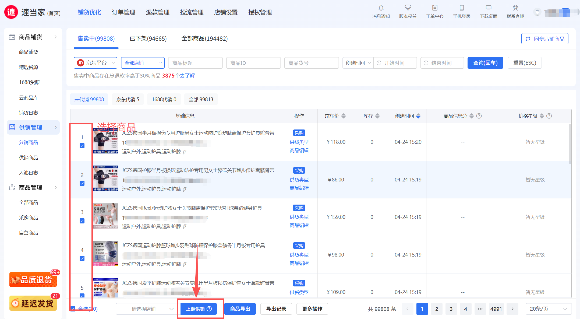Open 消息通知 bell icon
This screenshot has height=319, width=580.
381,8
